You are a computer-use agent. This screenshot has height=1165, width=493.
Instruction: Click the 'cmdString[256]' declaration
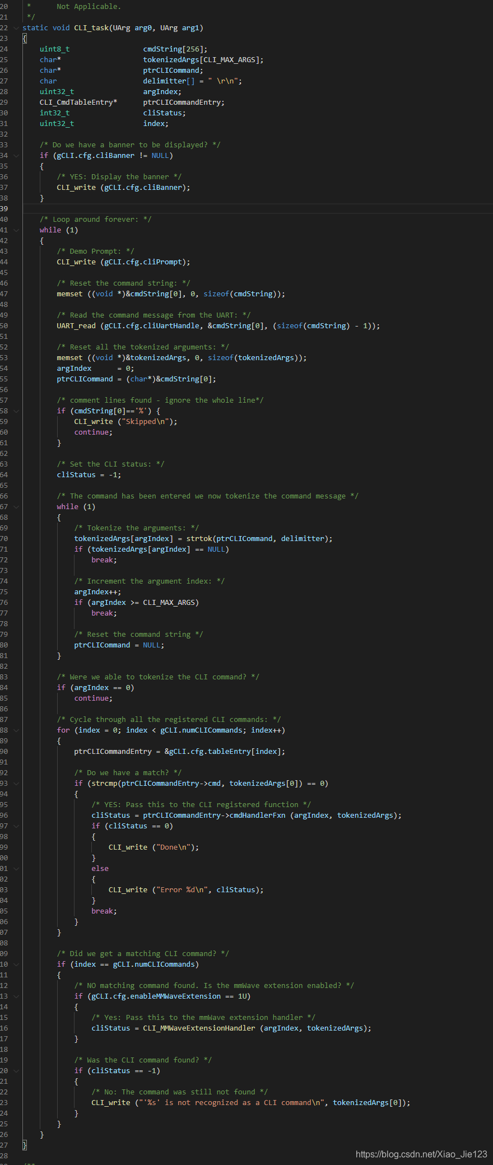click(175, 49)
